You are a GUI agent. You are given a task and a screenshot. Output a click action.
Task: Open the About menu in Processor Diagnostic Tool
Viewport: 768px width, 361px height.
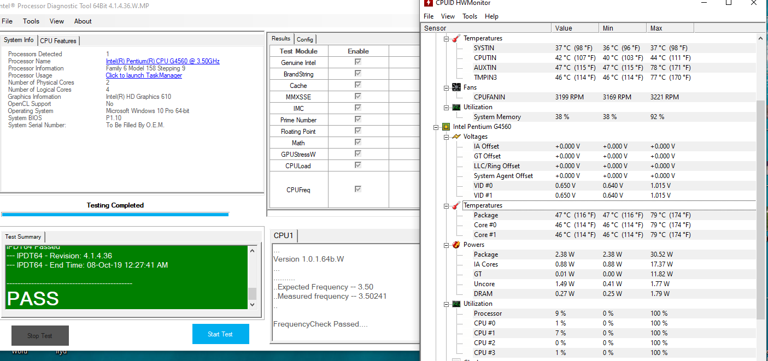click(83, 21)
